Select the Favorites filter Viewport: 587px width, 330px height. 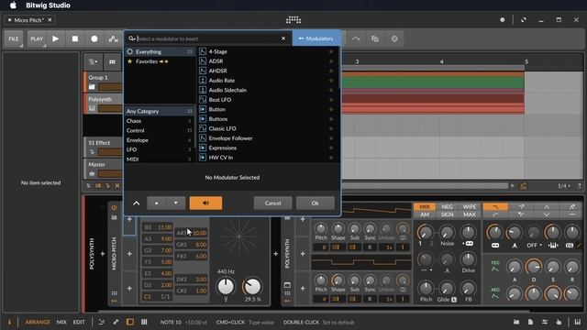[x=160, y=61]
